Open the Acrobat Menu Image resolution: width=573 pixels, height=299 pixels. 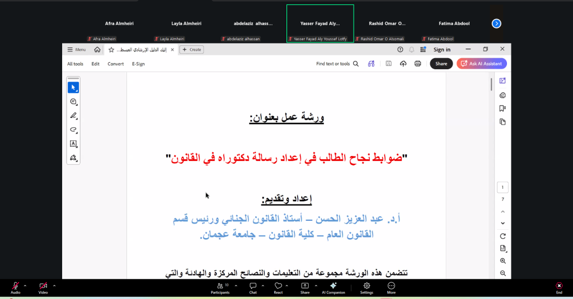coord(76,50)
